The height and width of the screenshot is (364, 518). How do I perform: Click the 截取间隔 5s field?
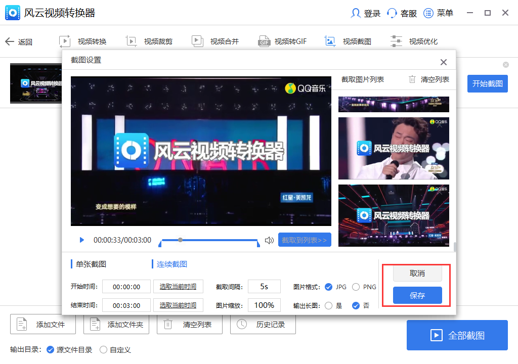tap(264, 286)
